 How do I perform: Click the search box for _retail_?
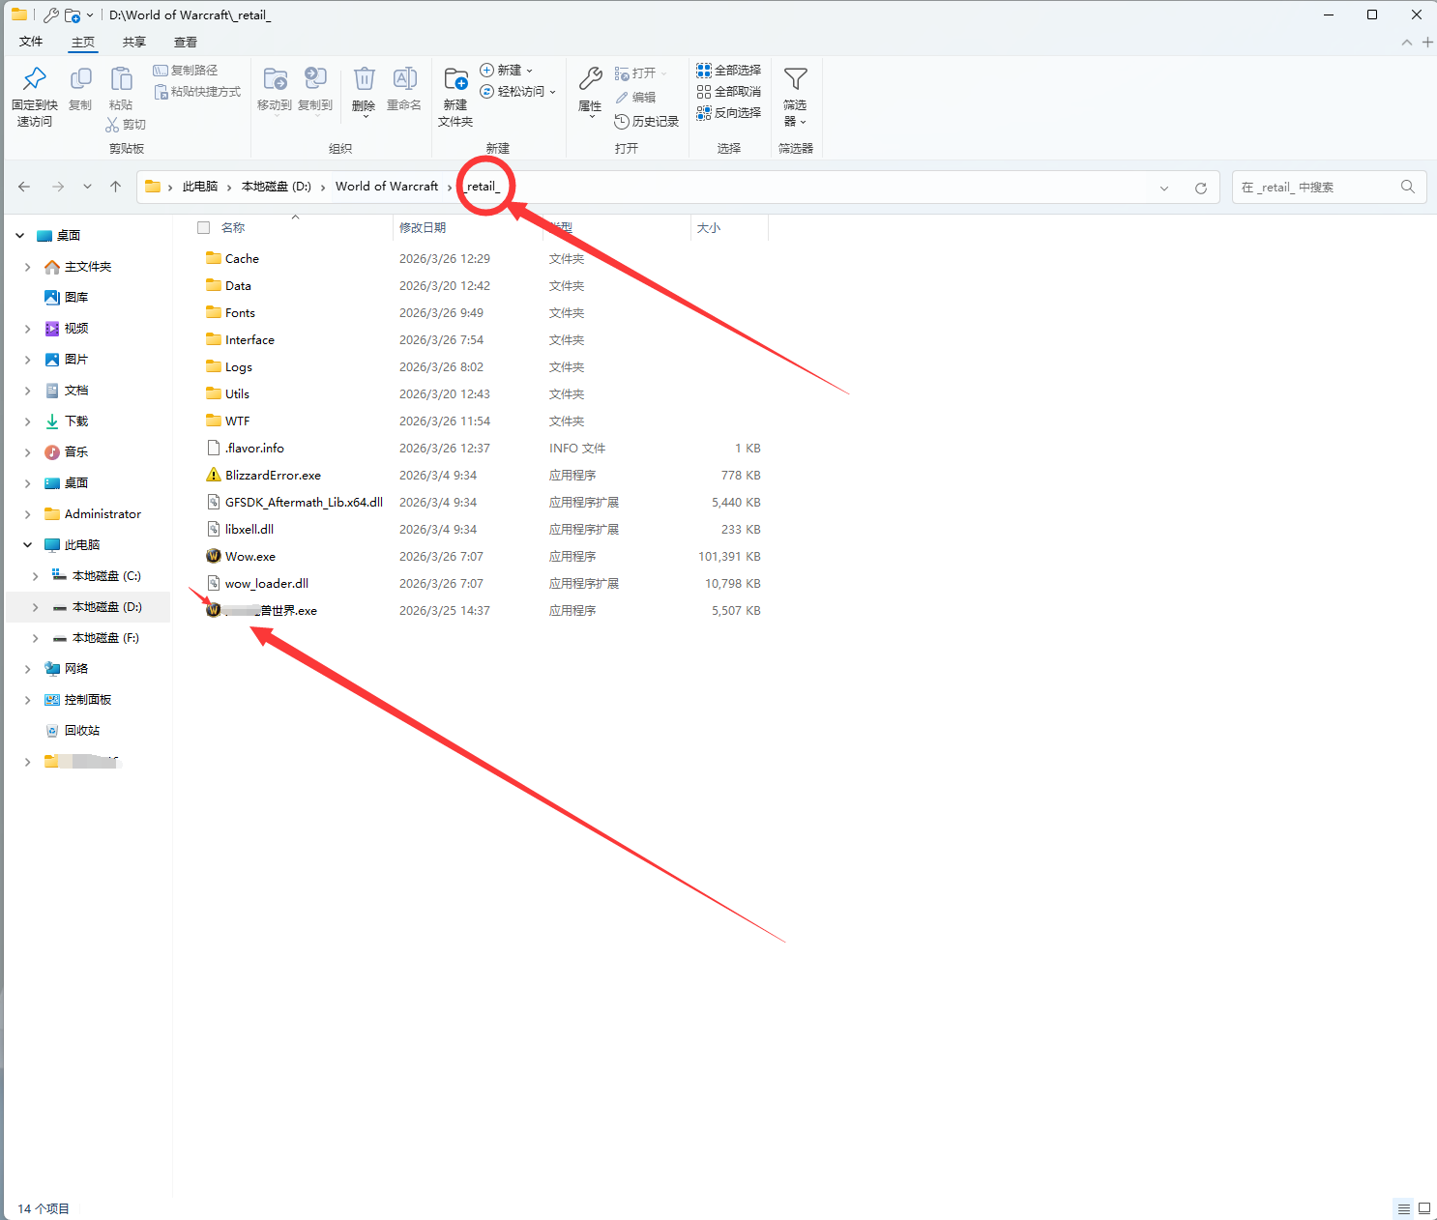point(1317,188)
